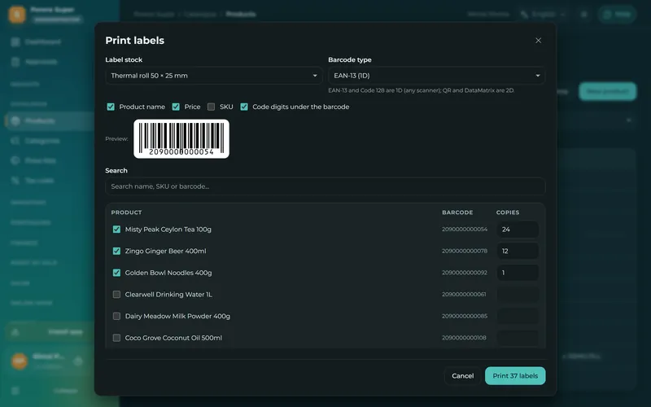Deselect Misty Peak Ceylon Tea 100g checkbox
651x407 pixels.
pyautogui.click(x=116, y=230)
